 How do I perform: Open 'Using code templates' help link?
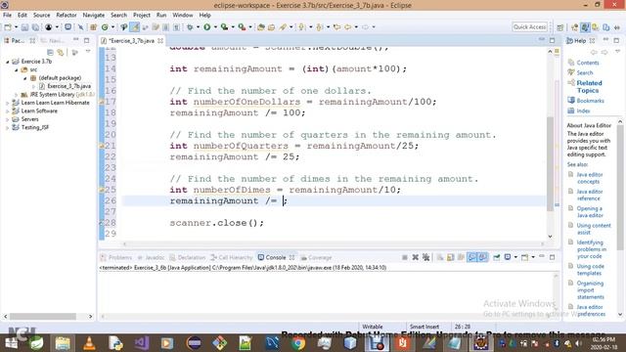click(590, 270)
